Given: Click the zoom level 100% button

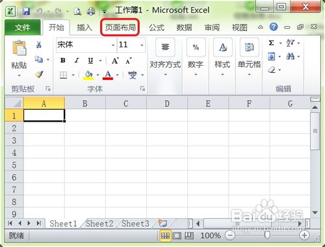Looking at the screenshot, I should tap(210, 235).
